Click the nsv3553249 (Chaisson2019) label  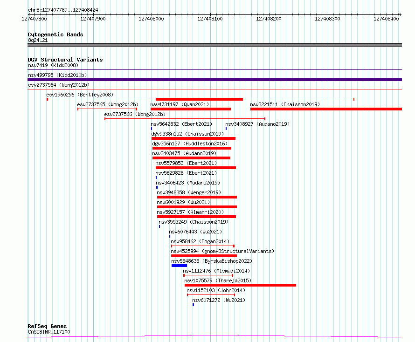tap(193, 222)
